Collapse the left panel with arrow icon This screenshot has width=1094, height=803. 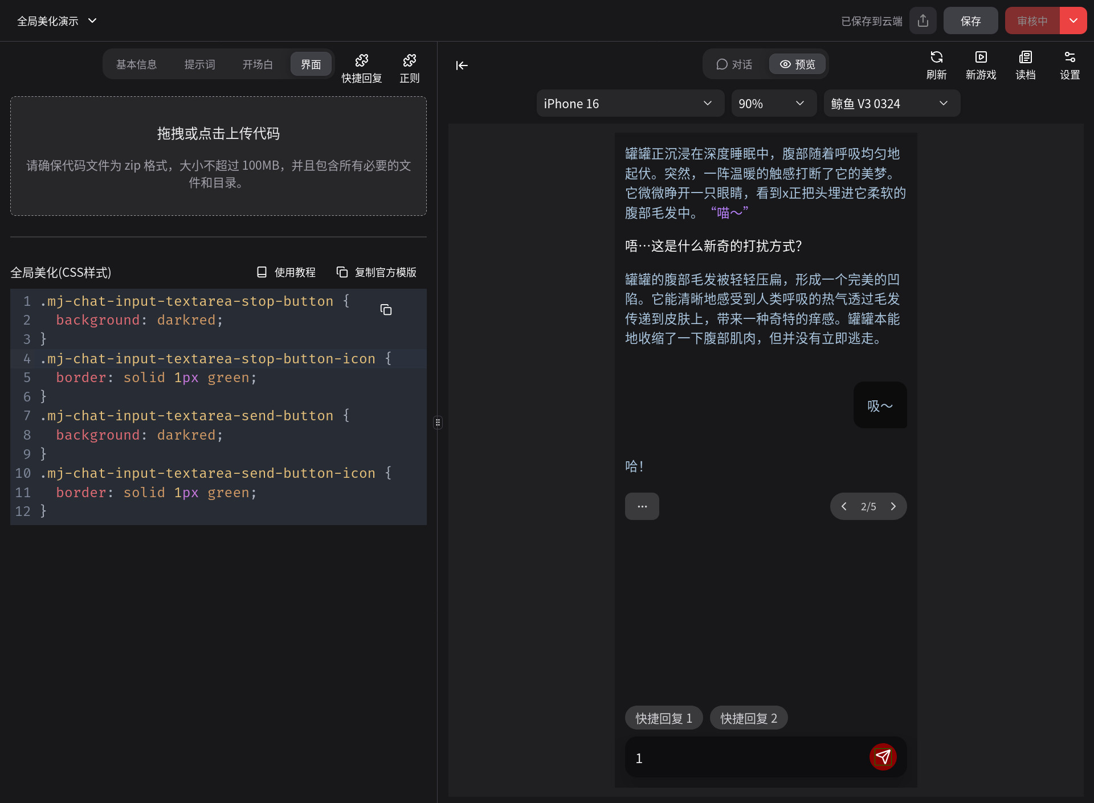(462, 65)
